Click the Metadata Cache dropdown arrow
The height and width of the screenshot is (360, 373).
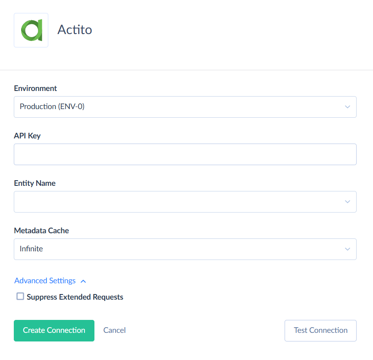[x=348, y=249]
